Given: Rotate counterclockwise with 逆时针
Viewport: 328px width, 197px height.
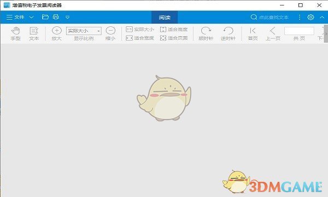Looking at the screenshot, I should point(228,33).
